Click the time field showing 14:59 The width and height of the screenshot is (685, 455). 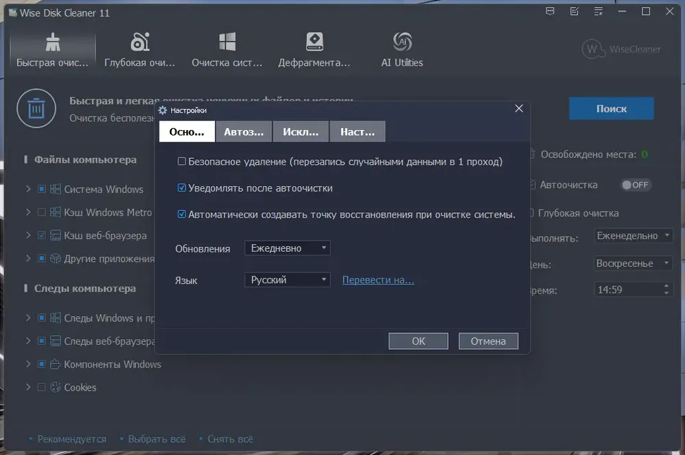pos(626,290)
